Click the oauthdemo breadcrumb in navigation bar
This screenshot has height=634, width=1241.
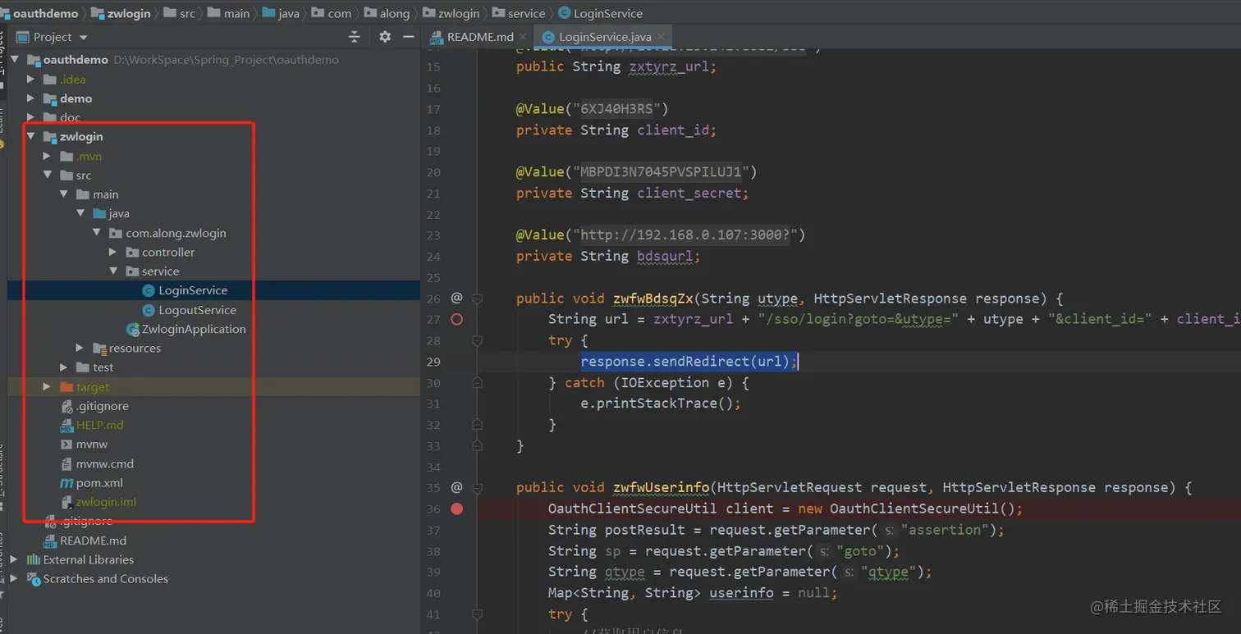pyautogui.click(x=45, y=13)
